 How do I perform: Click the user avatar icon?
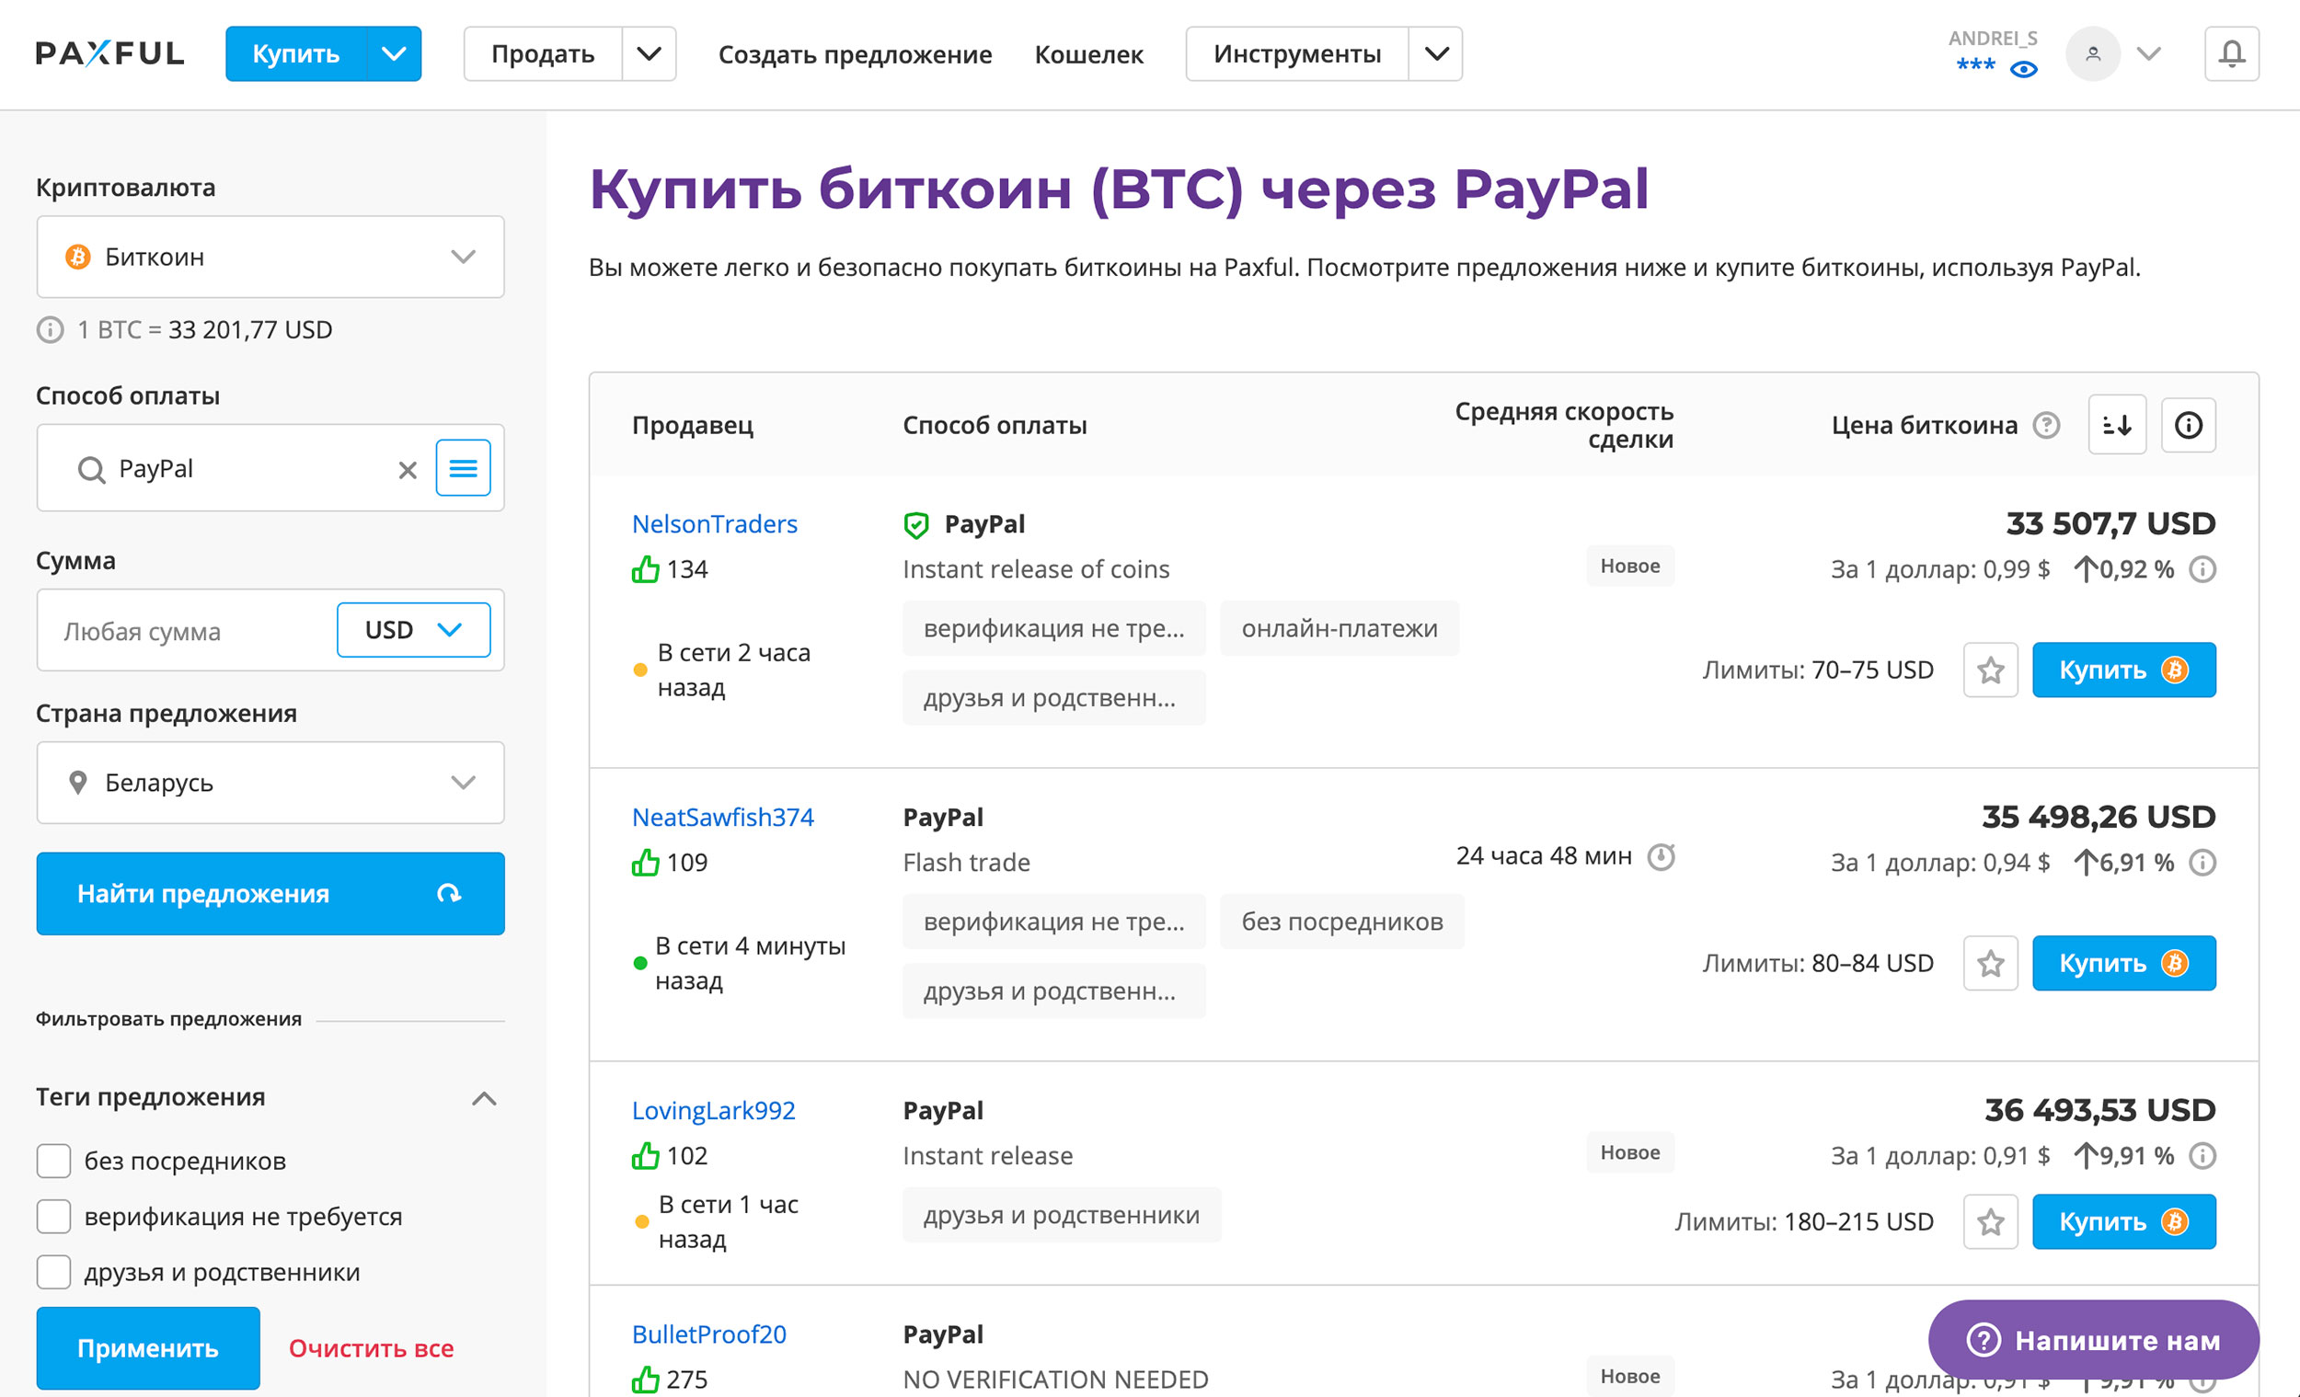point(2093,53)
